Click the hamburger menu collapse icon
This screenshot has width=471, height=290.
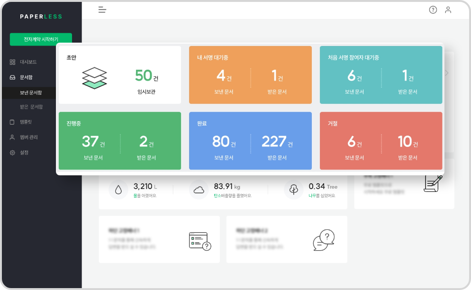click(102, 10)
